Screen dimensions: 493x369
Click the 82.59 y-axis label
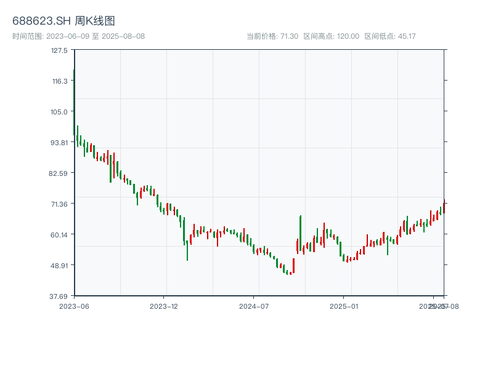pos(59,173)
